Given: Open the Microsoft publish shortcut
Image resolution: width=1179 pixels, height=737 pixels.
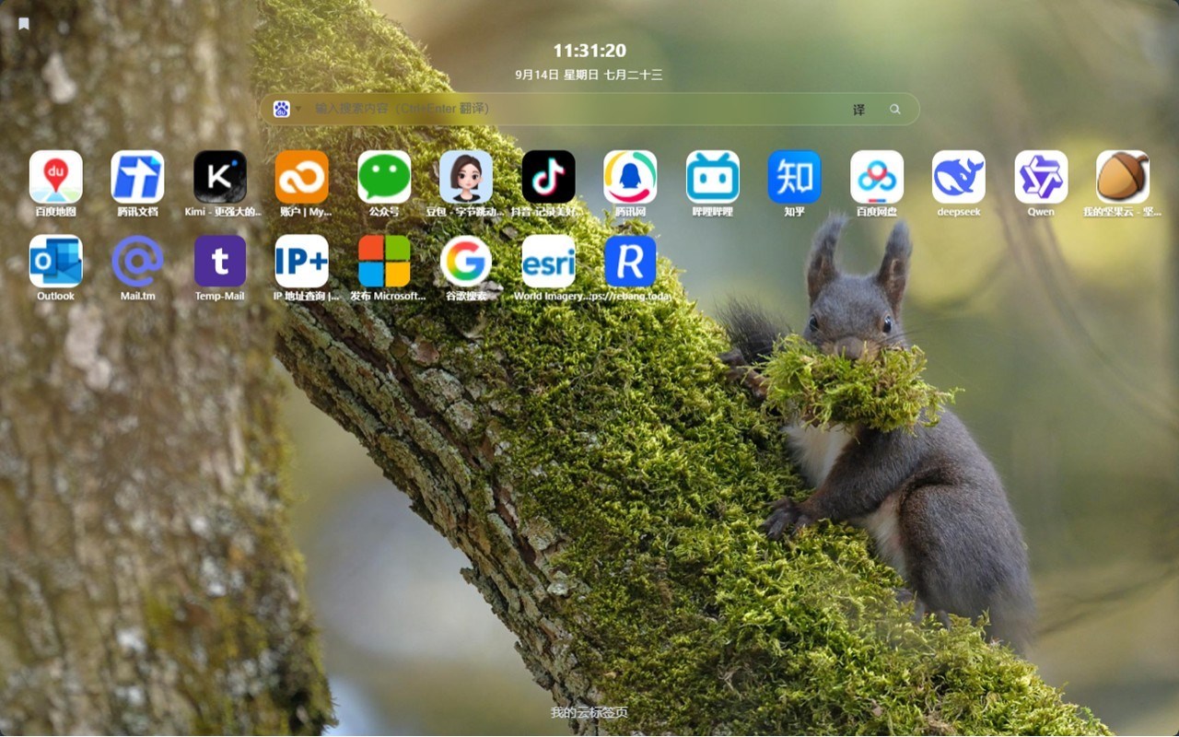Looking at the screenshot, I should click(x=384, y=262).
